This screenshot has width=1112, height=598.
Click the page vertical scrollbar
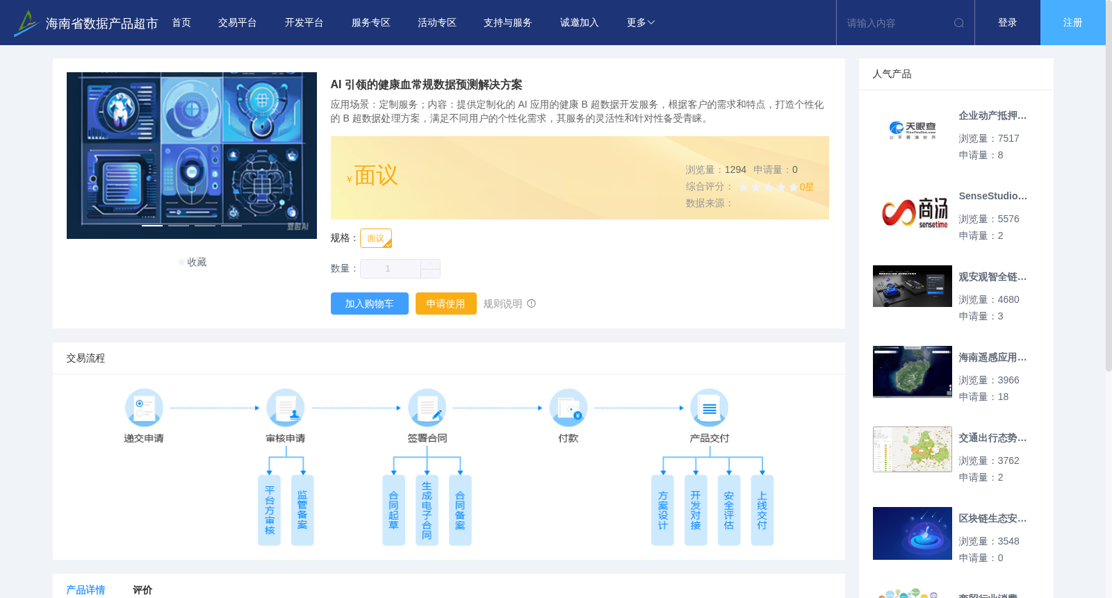1109,186
